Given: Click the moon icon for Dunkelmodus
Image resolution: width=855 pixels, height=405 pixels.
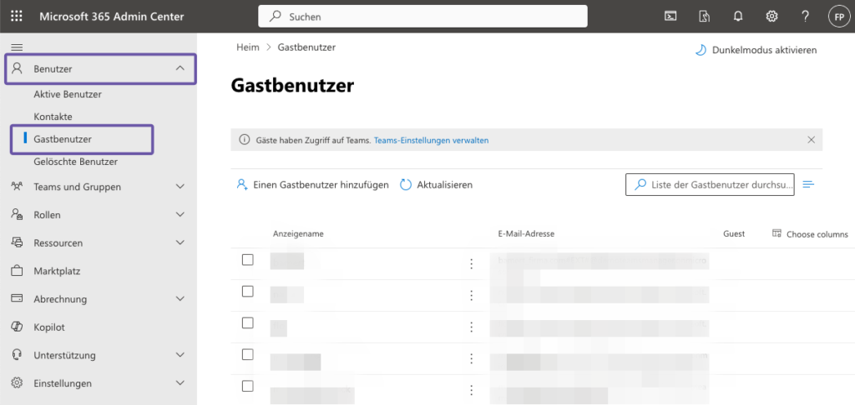Looking at the screenshot, I should point(701,50).
